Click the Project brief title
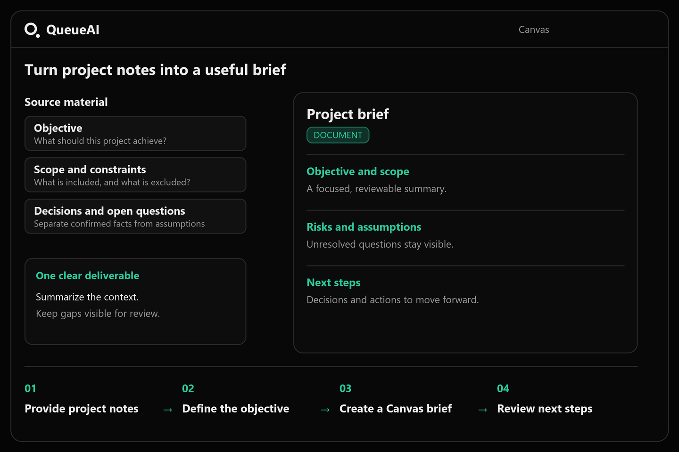 348,114
